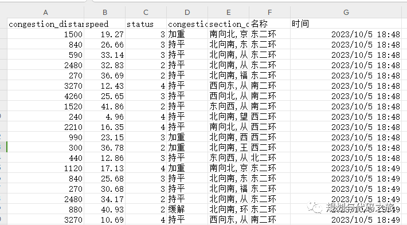Viewport: 407px width, 225px height.
Task: Select distance cell 990
Action: 45,137
